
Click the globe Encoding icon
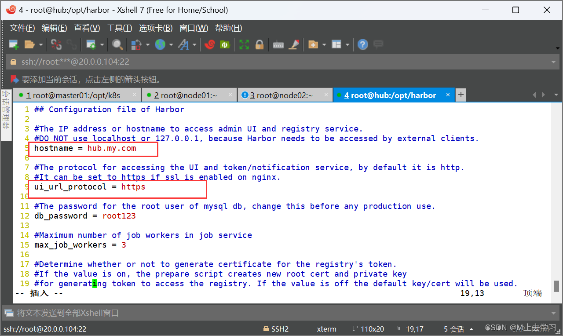[x=160, y=44]
